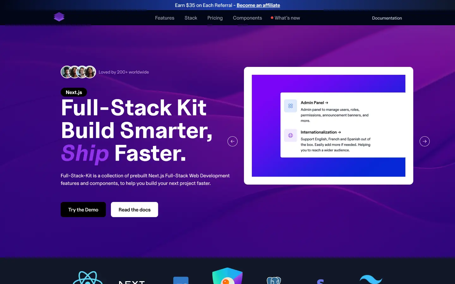455x284 pixels.
Task: Click the feature slide preview image
Action: pyautogui.click(x=329, y=126)
